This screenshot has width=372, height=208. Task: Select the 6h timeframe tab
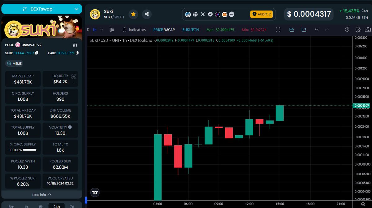[41, 206]
